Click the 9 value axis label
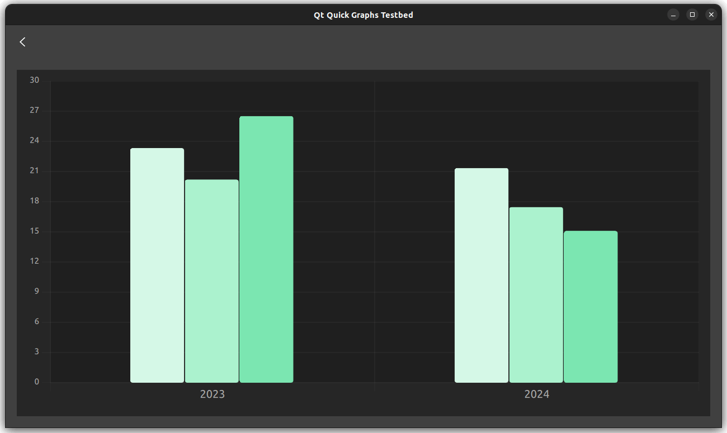Image resolution: width=727 pixels, height=433 pixels. tap(37, 292)
